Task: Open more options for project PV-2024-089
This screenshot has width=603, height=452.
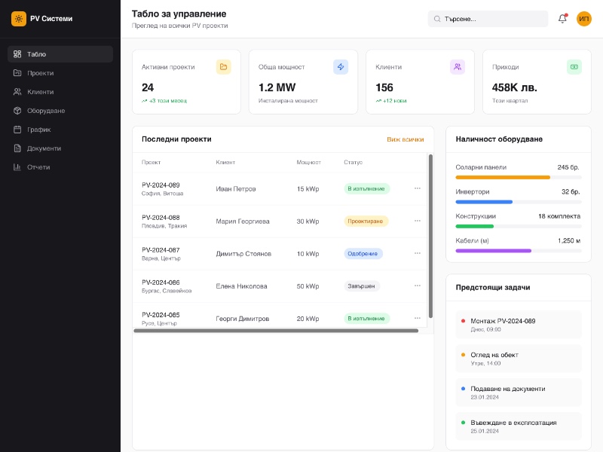Action: click(x=418, y=189)
